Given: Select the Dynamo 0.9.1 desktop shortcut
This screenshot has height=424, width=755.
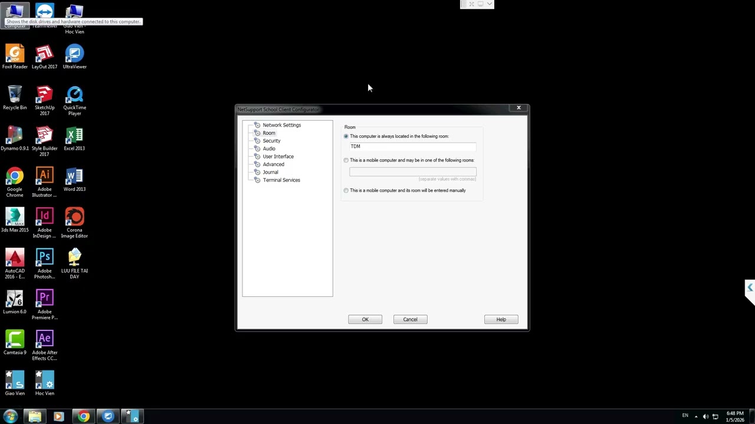Looking at the screenshot, I should click(x=15, y=138).
